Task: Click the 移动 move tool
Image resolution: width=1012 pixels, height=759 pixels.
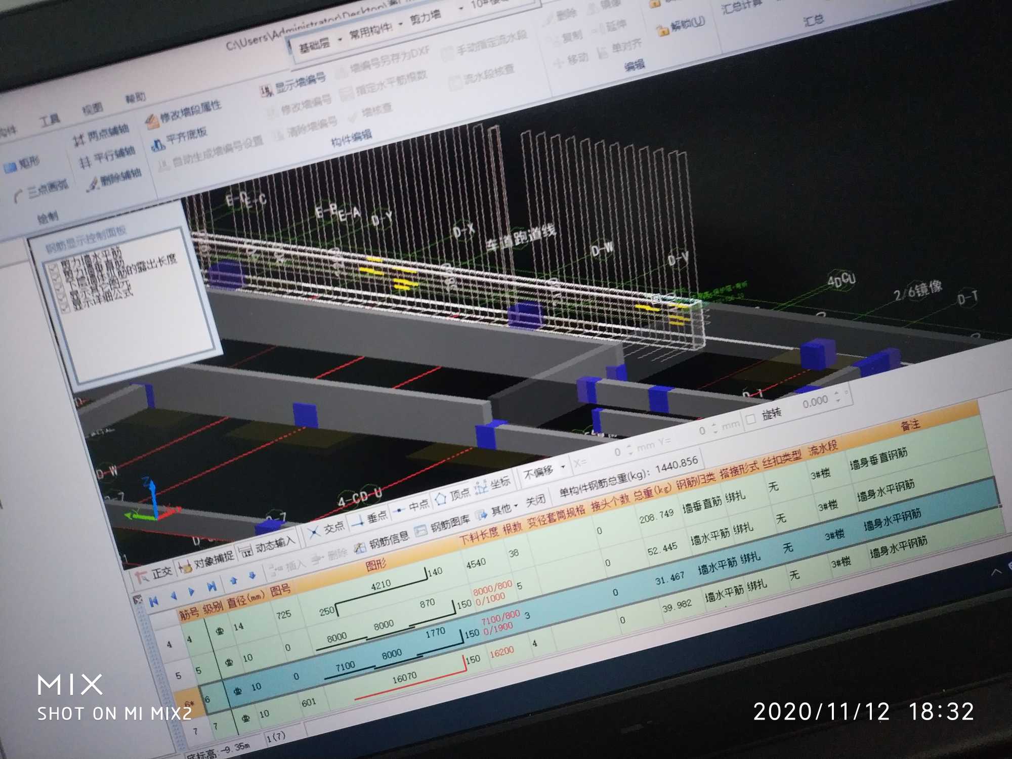Action: coord(571,60)
